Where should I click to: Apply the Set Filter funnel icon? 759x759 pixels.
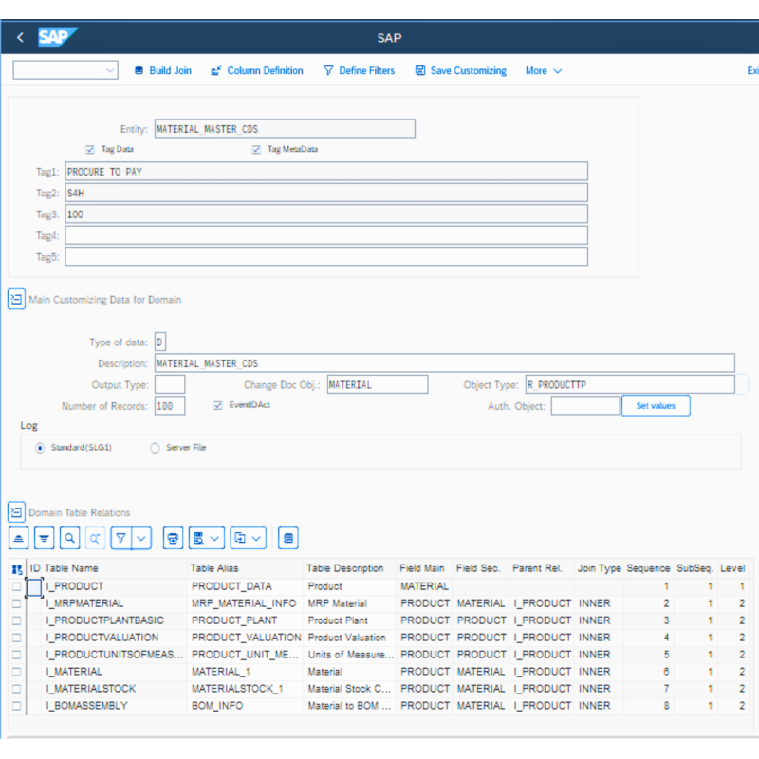121,537
